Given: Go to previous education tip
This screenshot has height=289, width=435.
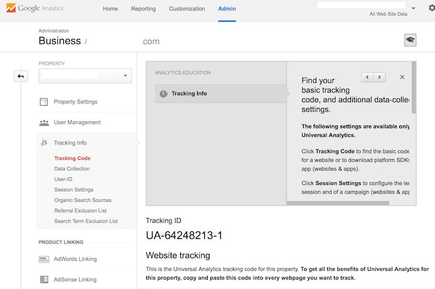Looking at the screenshot, I should click(x=367, y=77).
